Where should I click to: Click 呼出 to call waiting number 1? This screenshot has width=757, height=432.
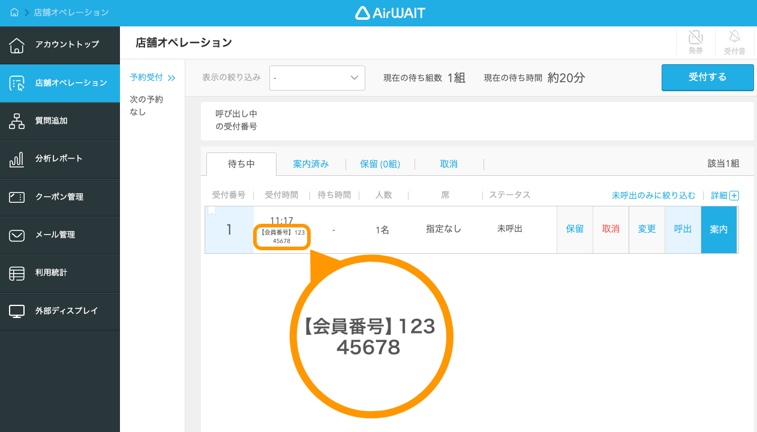tap(683, 229)
